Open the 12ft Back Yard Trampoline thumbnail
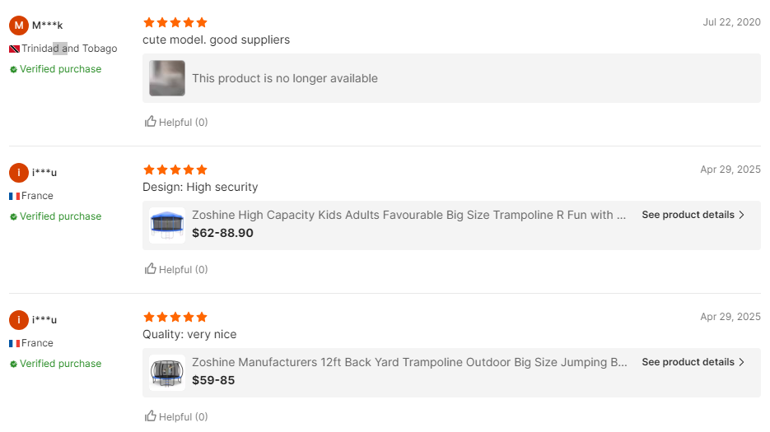The width and height of the screenshot is (770, 432). pos(166,373)
